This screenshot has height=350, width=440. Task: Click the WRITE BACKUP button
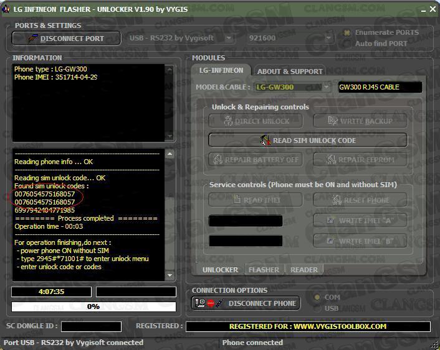[x=360, y=121]
